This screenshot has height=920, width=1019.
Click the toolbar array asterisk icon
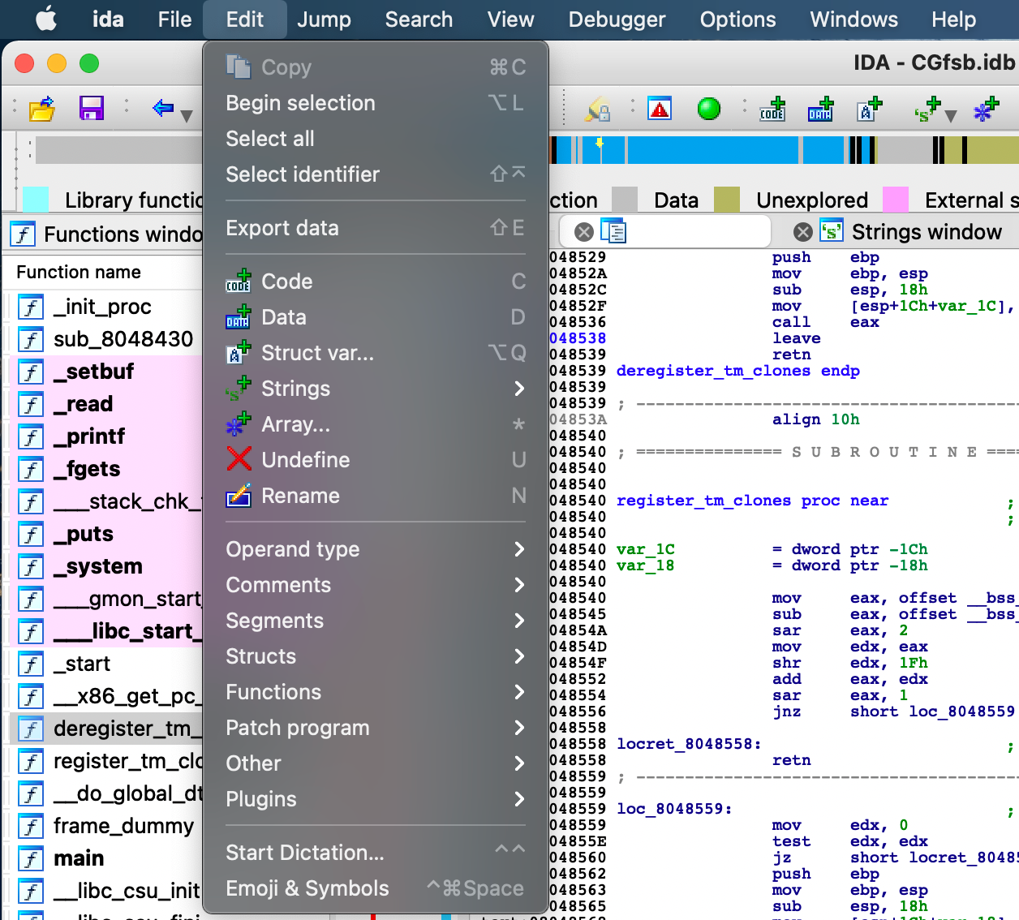(x=986, y=109)
